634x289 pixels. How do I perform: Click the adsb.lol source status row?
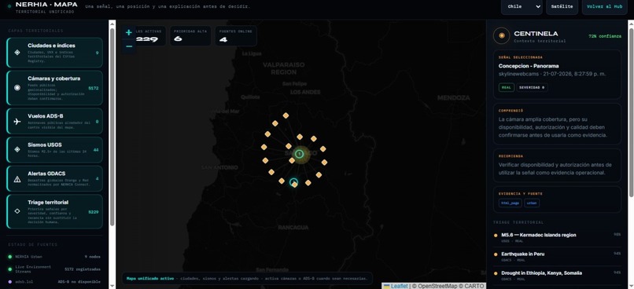point(54,281)
